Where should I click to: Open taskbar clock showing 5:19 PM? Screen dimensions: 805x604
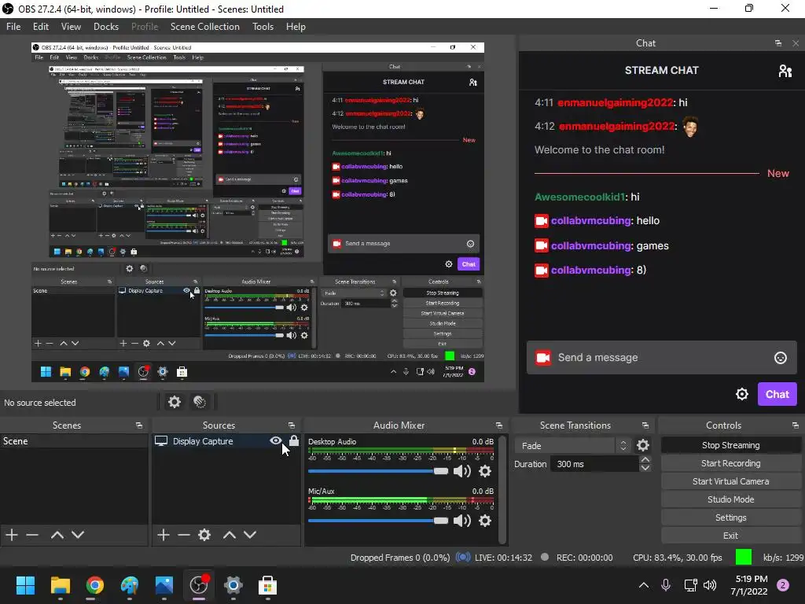click(x=749, y=585)
